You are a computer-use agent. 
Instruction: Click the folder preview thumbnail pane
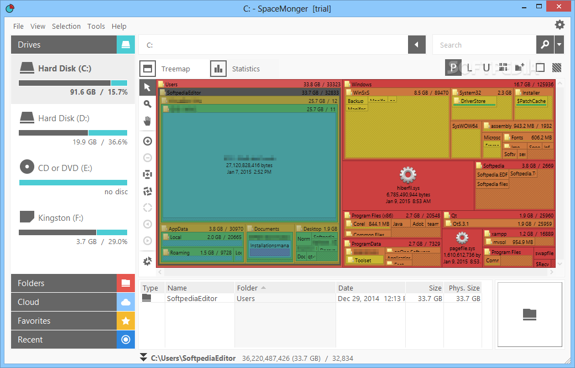click(530, 314)
